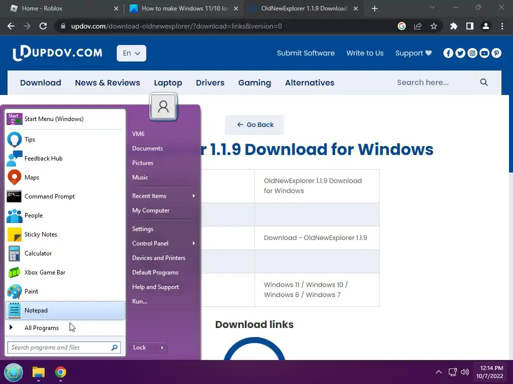Screen dimensions: 513x384
Task: Open VM6 user folder
Action: tap(138, 134)
